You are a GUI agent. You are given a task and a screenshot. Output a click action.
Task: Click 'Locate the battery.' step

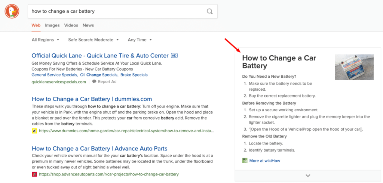point(266,143)
